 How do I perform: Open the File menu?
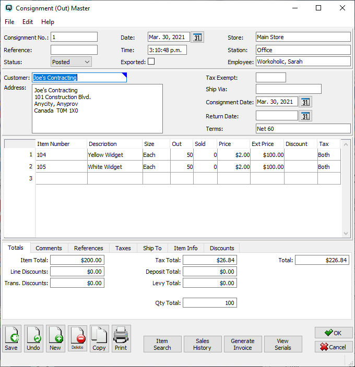click(x=9, y=22)
